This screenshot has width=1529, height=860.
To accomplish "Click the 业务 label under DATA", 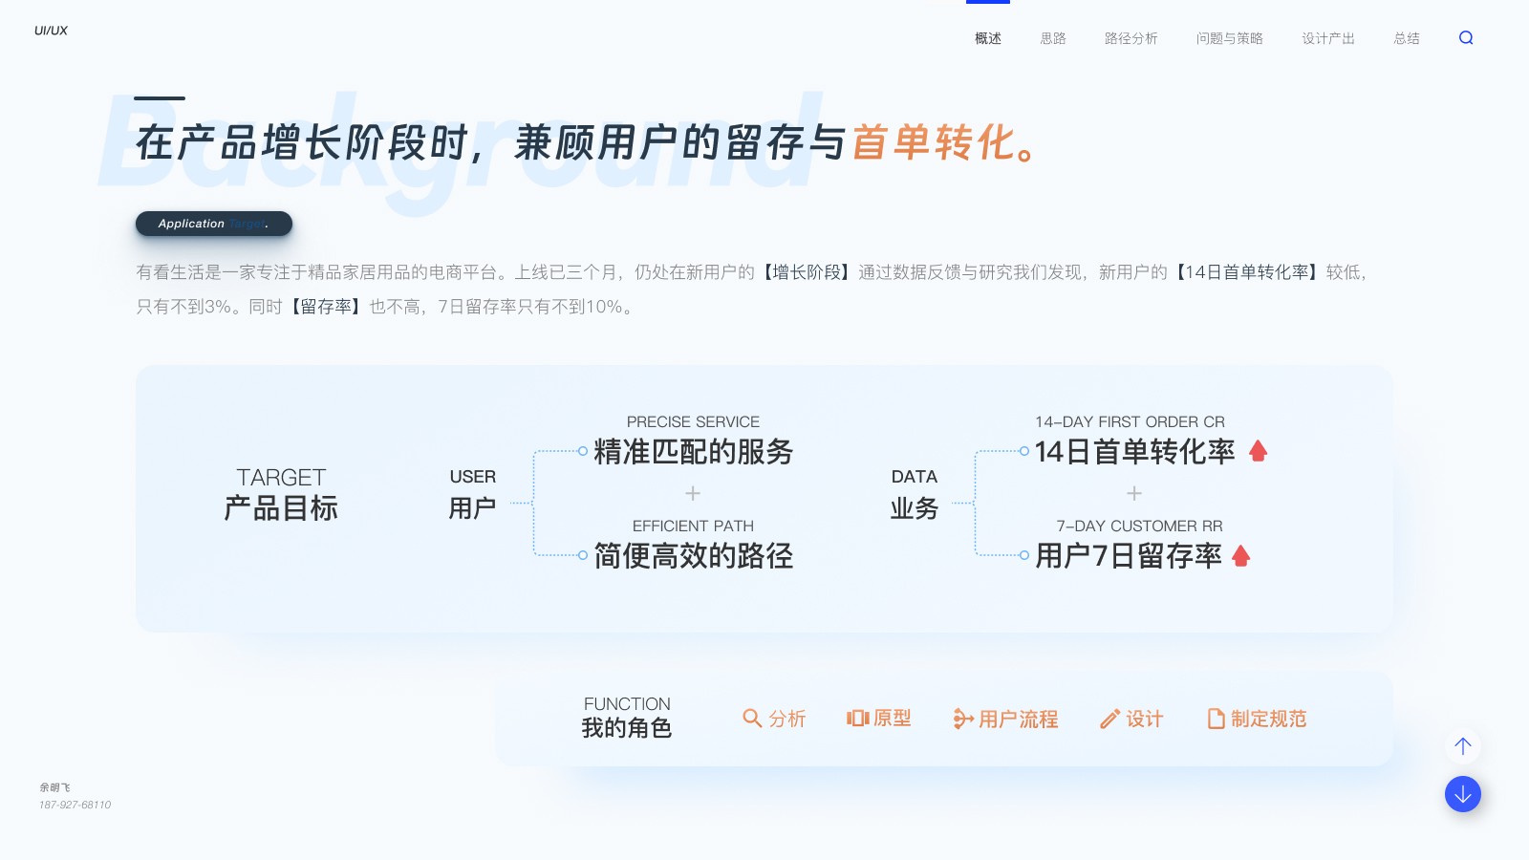I will tap(915, 508).
